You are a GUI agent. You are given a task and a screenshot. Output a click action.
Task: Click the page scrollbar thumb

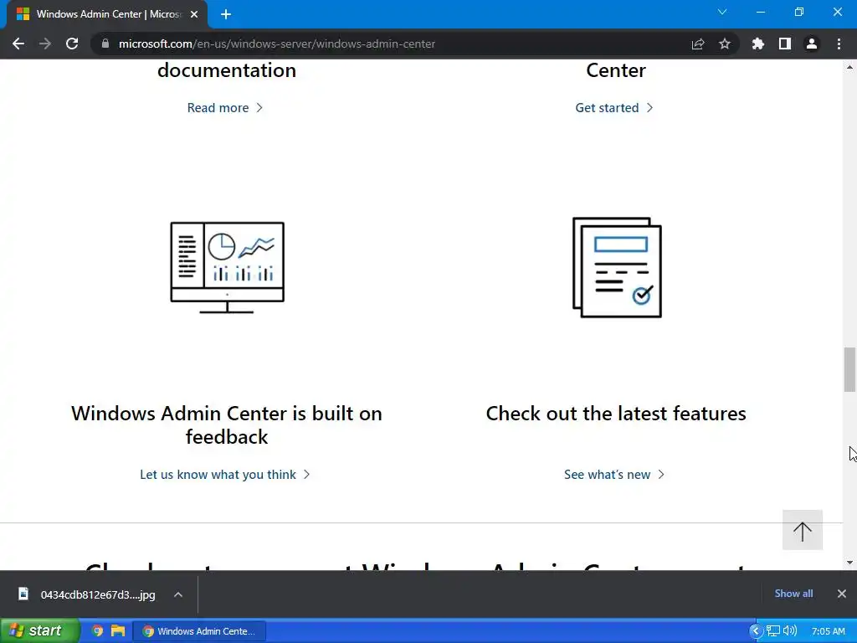[x=849, y=369]
